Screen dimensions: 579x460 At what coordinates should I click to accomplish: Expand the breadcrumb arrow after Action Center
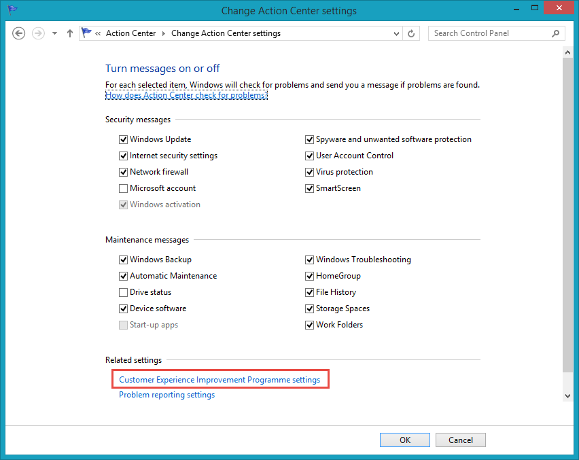click(x=164, y=33)
